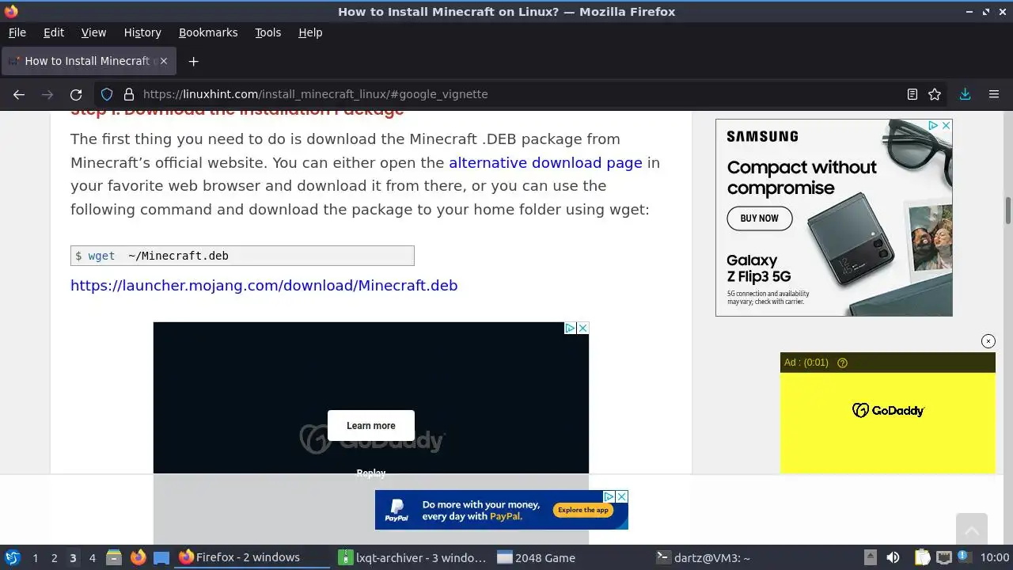1013x570 pixels.
Task: Click the wget command code box
Action: 242,256
